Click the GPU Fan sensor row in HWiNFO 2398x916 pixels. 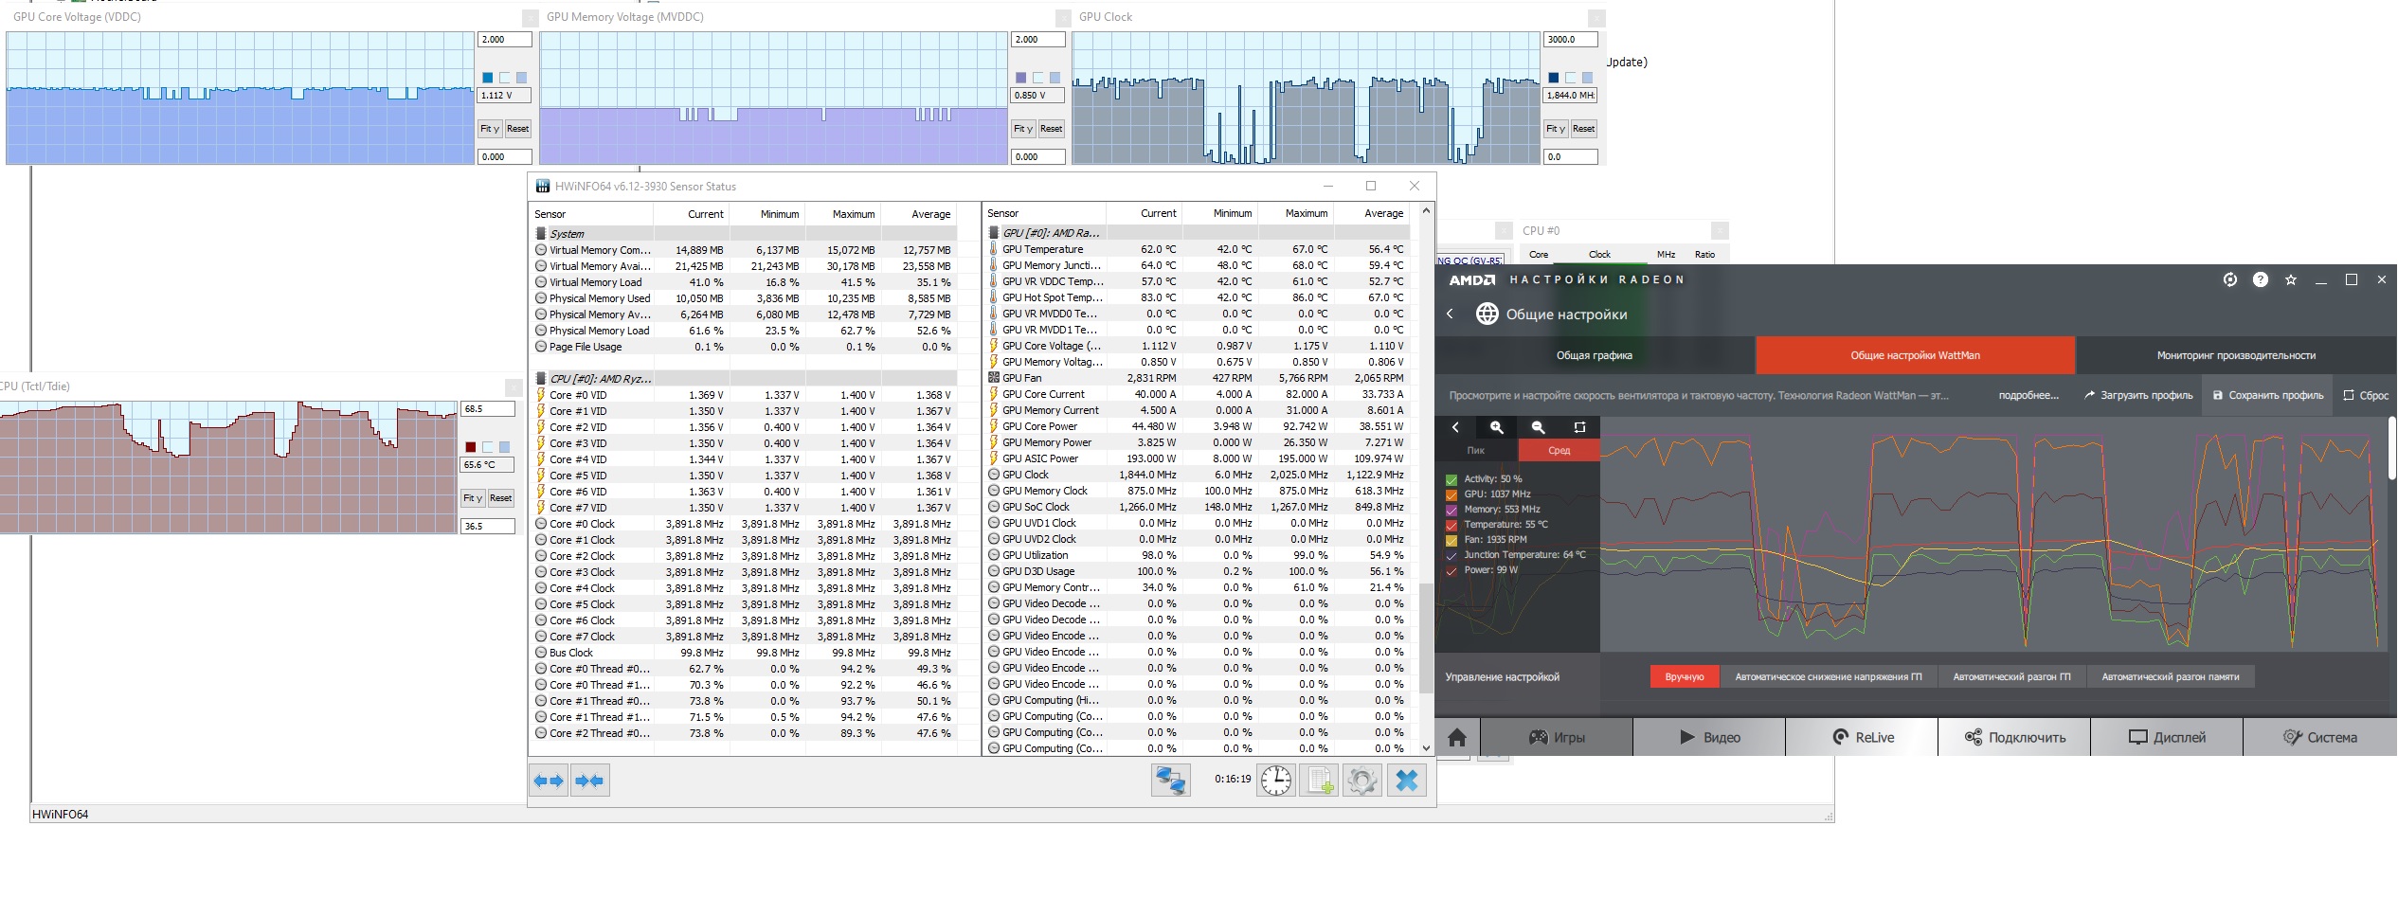pos(1197,378)
